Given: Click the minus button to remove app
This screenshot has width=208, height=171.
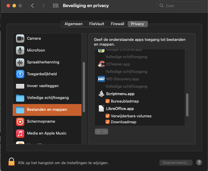Looking at the screenshot, I should click(x=105, y=132).
